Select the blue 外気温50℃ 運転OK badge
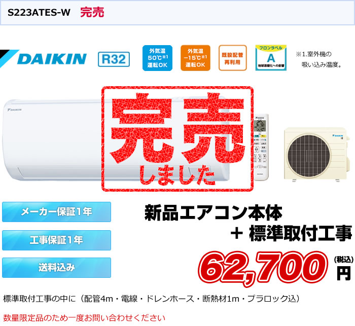The image size is (355, 326). [157, 58]
